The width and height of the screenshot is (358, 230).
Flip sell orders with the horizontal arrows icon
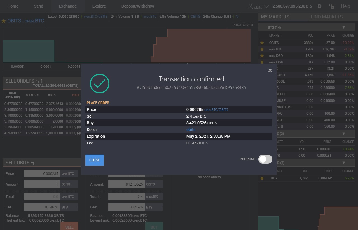(x=37, y=81)
